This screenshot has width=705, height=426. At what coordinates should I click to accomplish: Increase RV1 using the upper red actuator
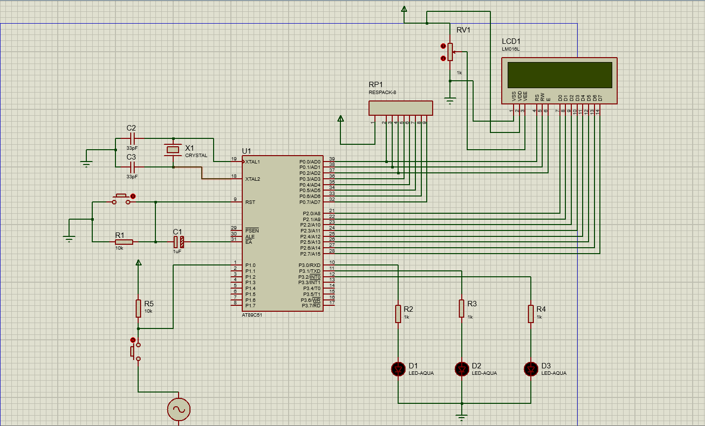click(x=443, y=46)
